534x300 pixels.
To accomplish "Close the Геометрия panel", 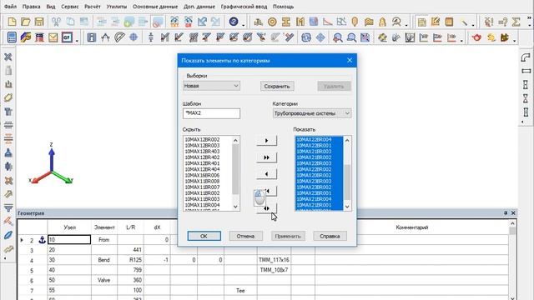I will pyautogui.click(x=513, y=213).
